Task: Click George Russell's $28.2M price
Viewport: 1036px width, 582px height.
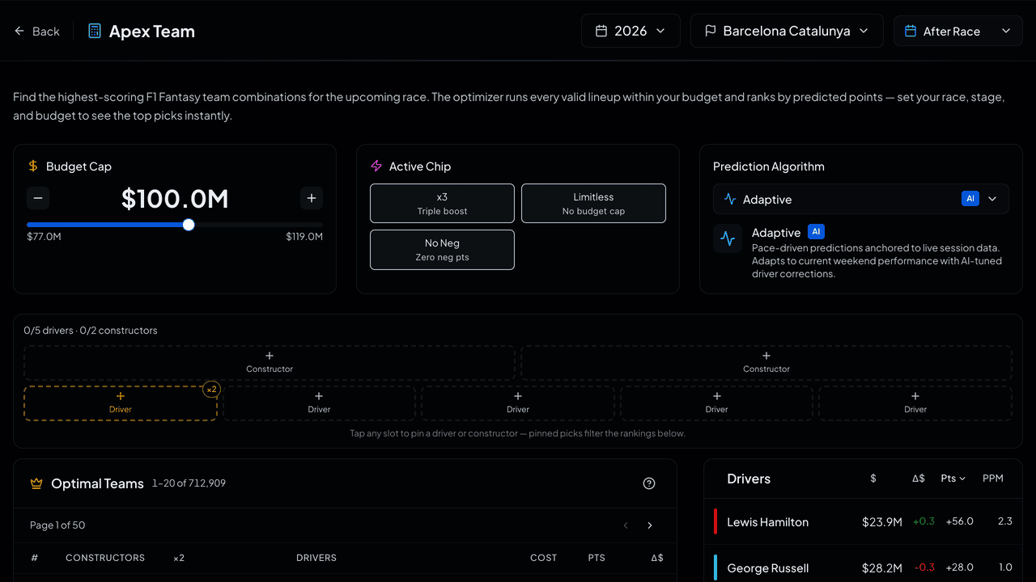Action: [x=881, y=568]
